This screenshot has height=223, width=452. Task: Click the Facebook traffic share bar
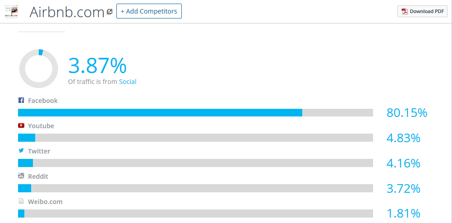point(195,112)
